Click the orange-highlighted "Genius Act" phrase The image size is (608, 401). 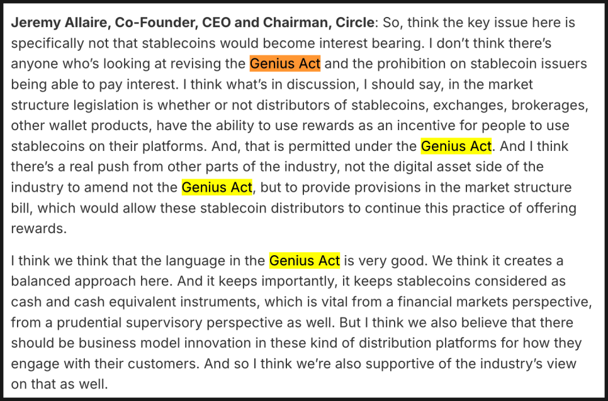pyautogui.click(x=285, y=63)
